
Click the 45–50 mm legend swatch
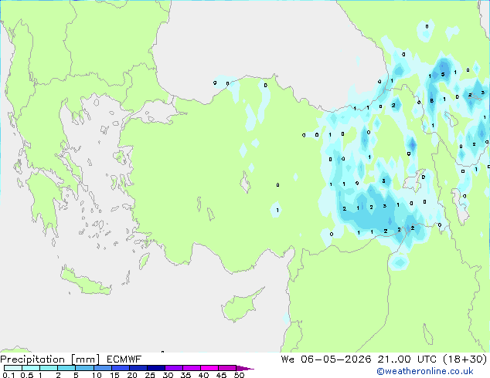pos(227,368)
